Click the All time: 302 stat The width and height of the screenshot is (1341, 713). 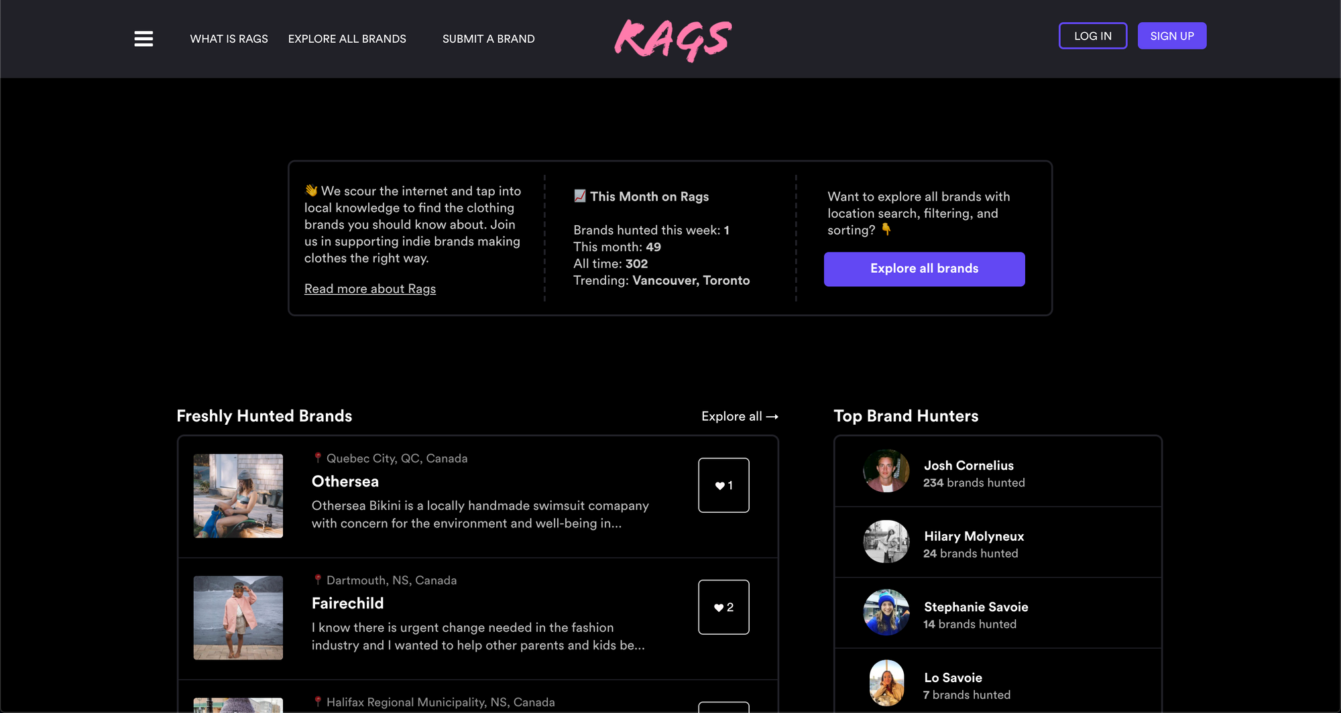611,264
